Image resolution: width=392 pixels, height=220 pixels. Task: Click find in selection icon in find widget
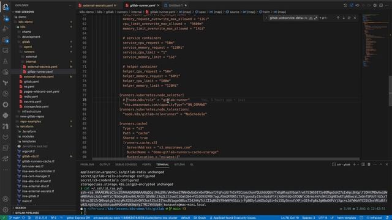[x=349, y=18]
